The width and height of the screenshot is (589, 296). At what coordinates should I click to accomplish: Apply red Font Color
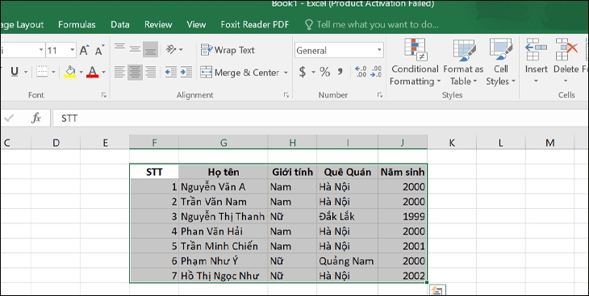coord(93,71)
